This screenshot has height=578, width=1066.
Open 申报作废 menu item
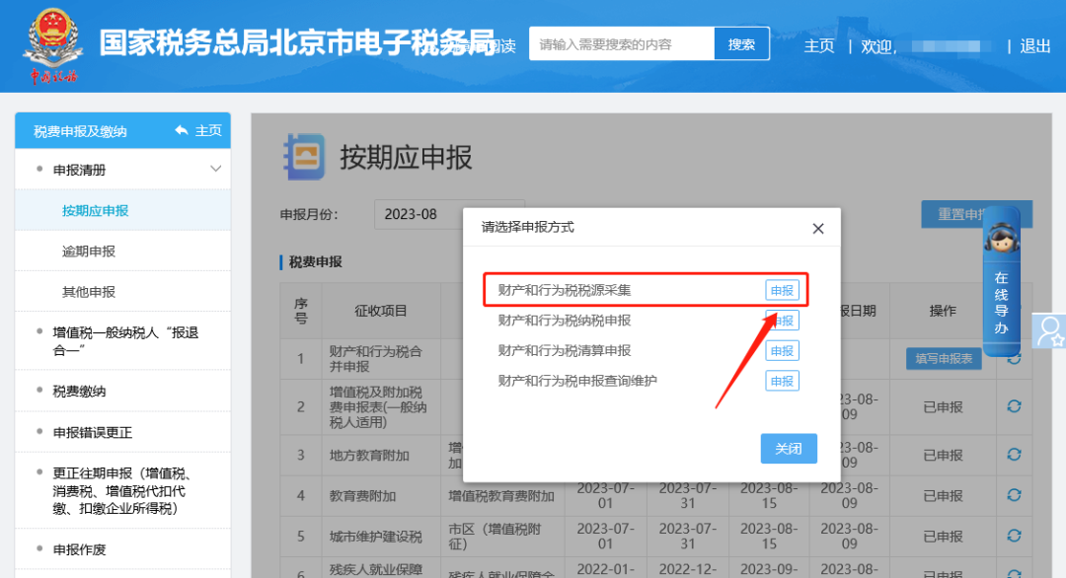tap(122, 549)
